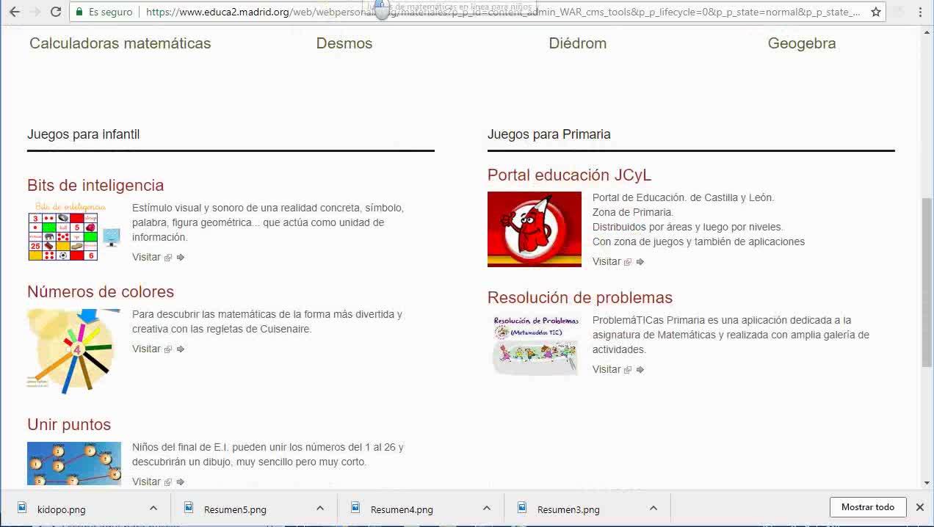Click the Resolución de problemas thumbnail

pos(535,345)
